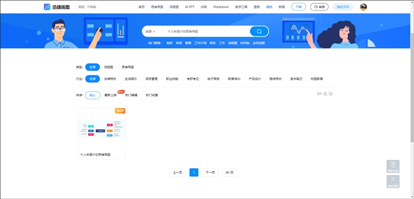The image size is (414, 199).
Task: Search hot keyword 英语
Action: click(x=179, y=43)
